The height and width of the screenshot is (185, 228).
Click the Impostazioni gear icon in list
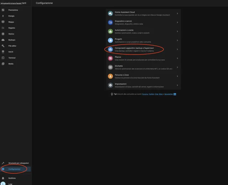coord(110,85)
